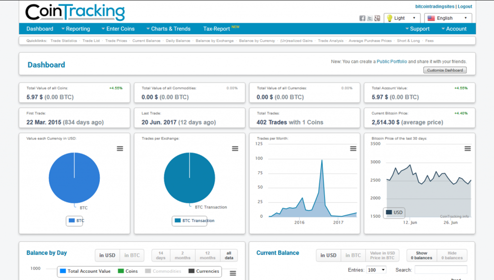Open Trade Statistics quicklink
Screen dimensions: 494x280
(64, 41)
